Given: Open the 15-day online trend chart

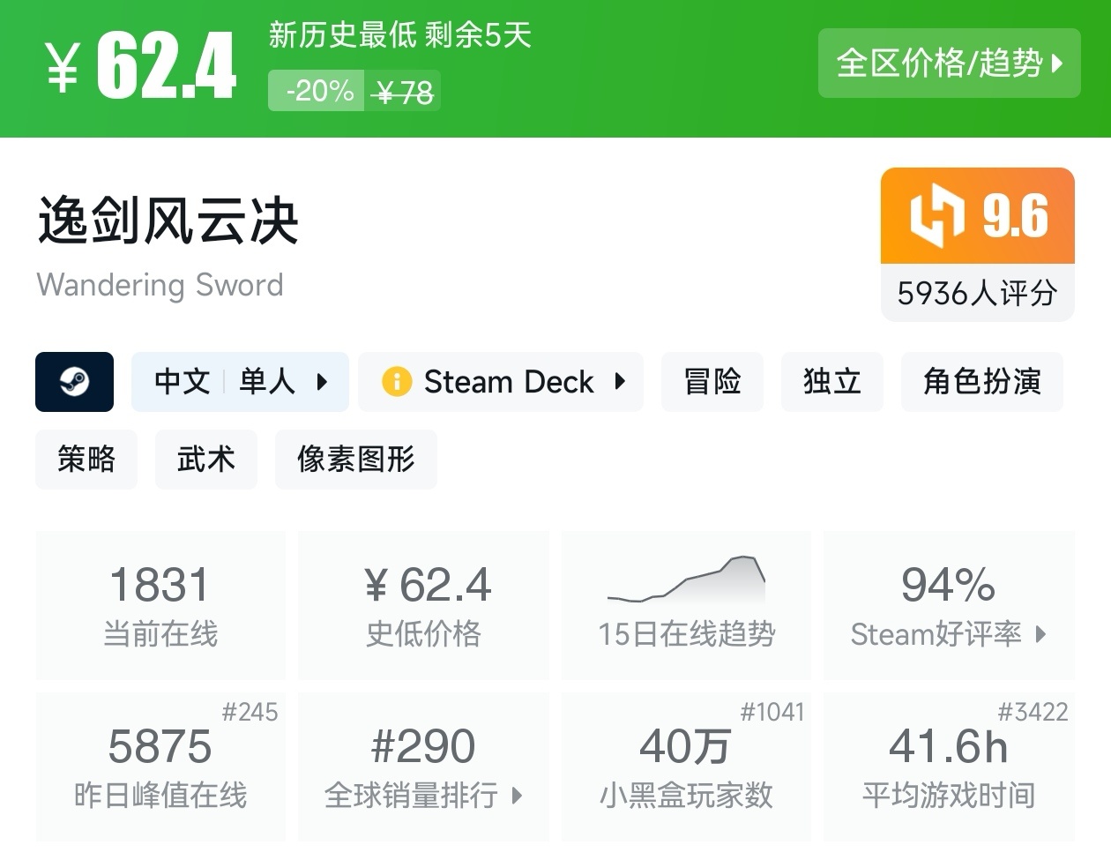Looking at the screenshot, I should [x=686, y=582].
